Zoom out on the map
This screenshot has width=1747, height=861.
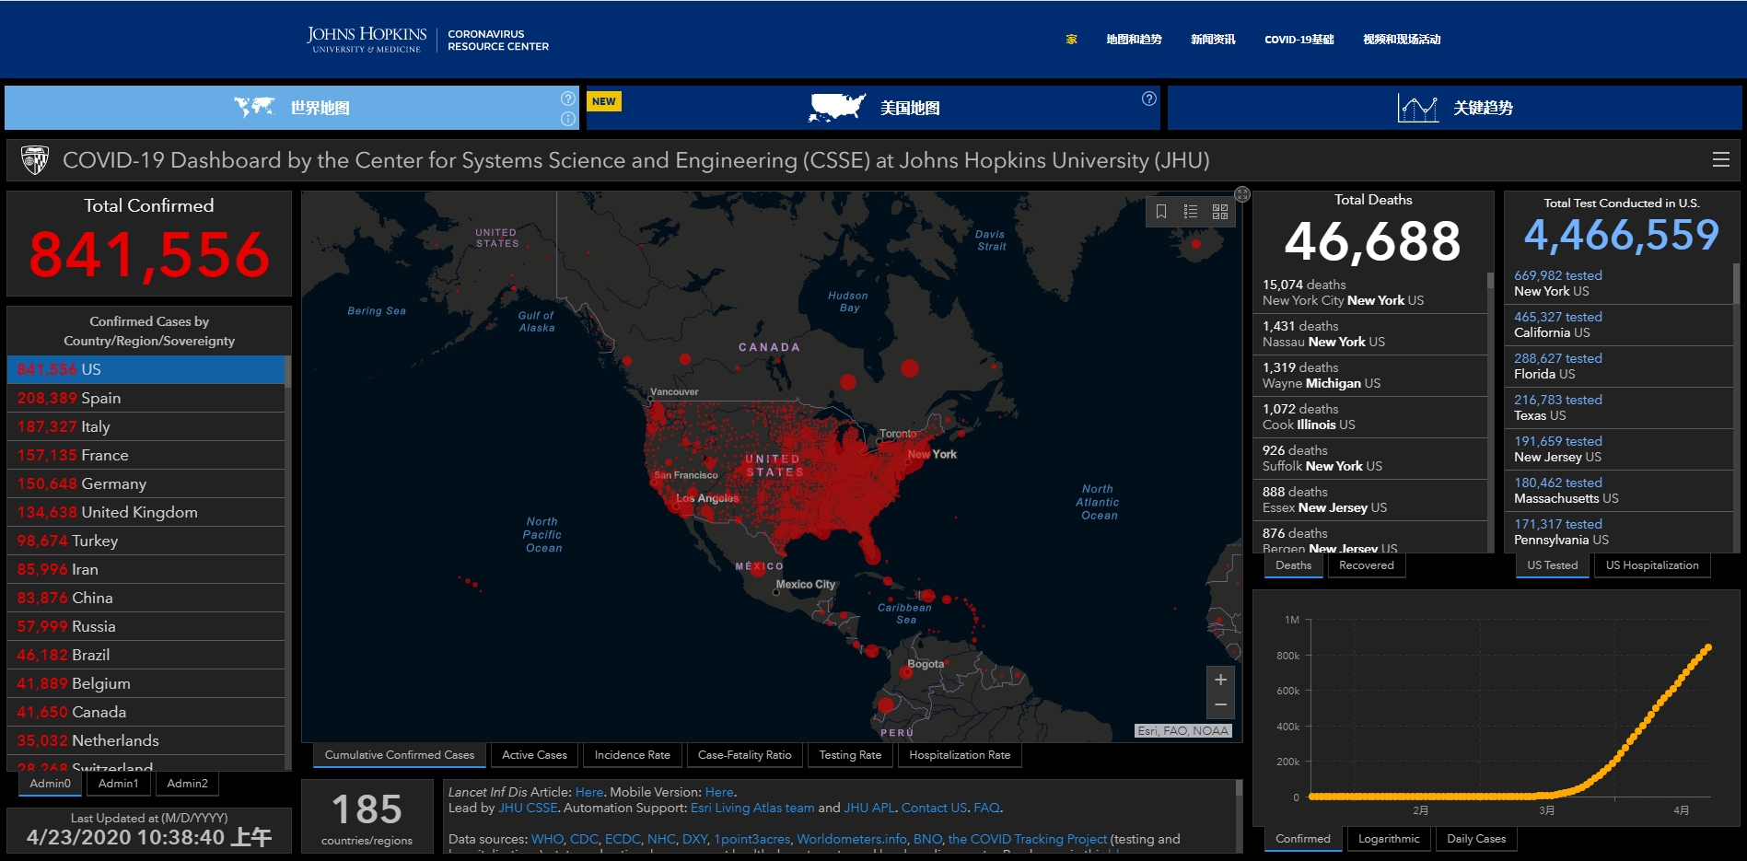pyautogui.click(x=1220, y=705)
